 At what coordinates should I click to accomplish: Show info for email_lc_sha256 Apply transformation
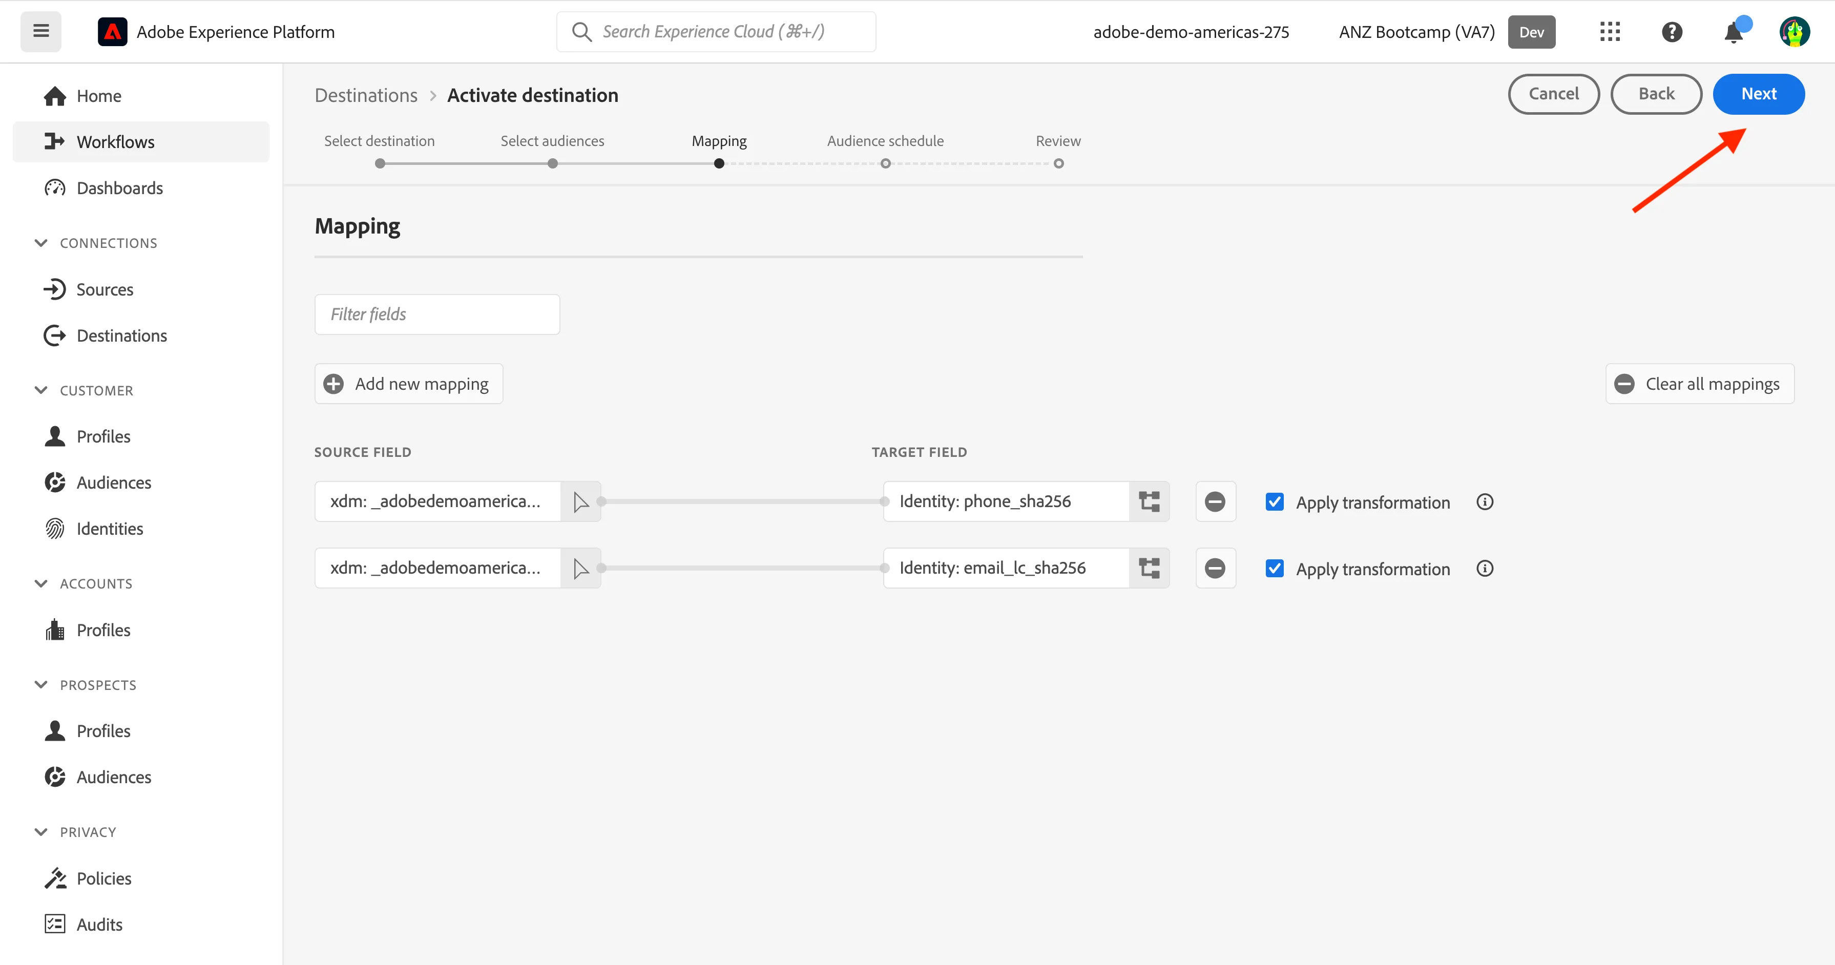pos(1485,569)
